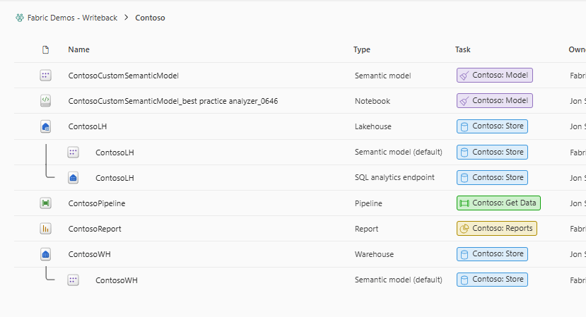
Task: Click the ContosoPipeline pipeline icon
Action: tap(45, 203)
